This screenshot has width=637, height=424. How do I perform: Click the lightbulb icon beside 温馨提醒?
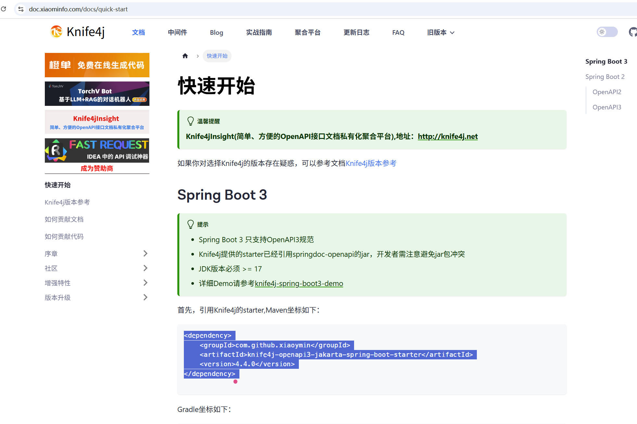click(191, 121)
